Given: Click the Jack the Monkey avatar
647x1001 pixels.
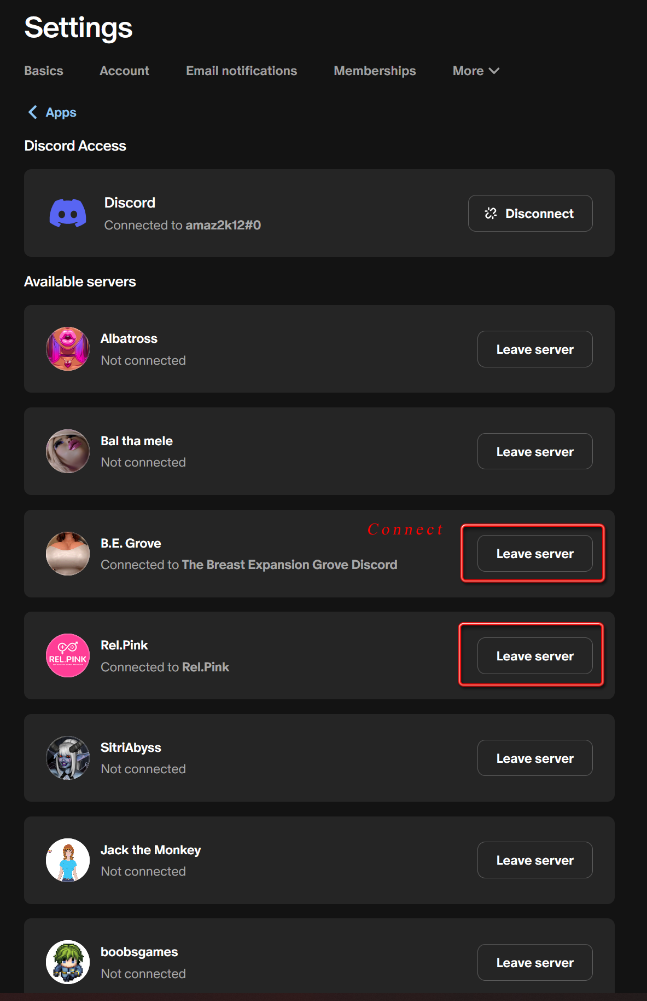Looking at the screenshot, I should tap(68, 860).
